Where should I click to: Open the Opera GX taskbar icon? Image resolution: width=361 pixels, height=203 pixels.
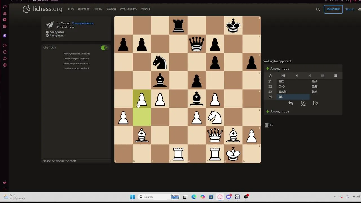pyautogui.click(x=220, y=197)
